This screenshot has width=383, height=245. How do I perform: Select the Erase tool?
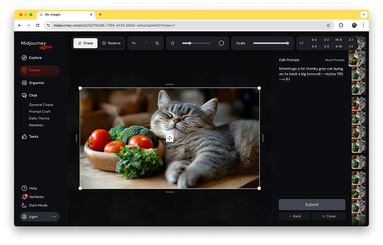85,43
